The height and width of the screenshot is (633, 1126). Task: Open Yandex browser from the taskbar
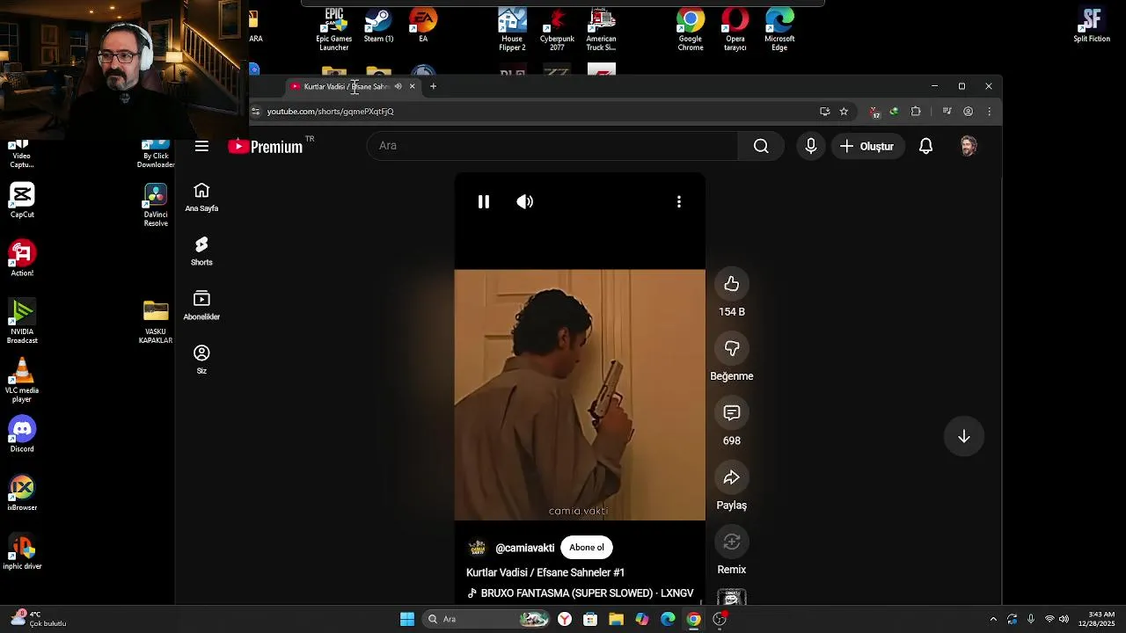coord(565,619)
